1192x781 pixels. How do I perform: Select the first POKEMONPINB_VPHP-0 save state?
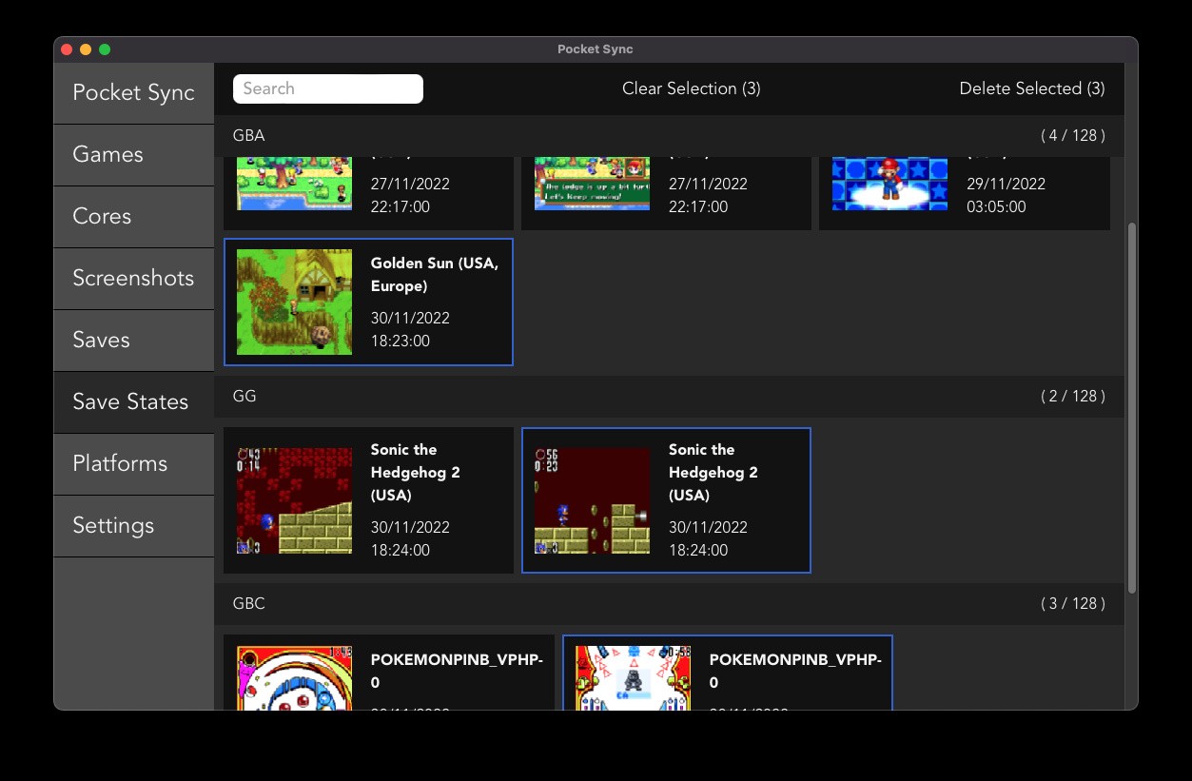point(388,673)
